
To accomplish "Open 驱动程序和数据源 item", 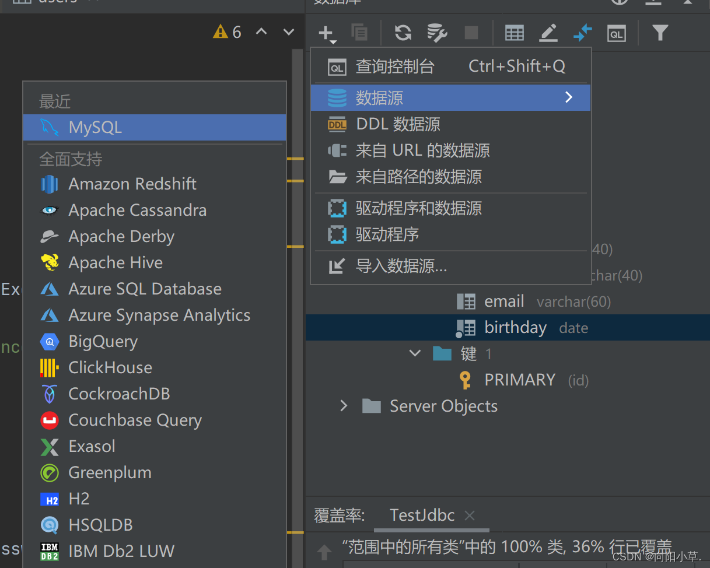I will pos(451,208).
